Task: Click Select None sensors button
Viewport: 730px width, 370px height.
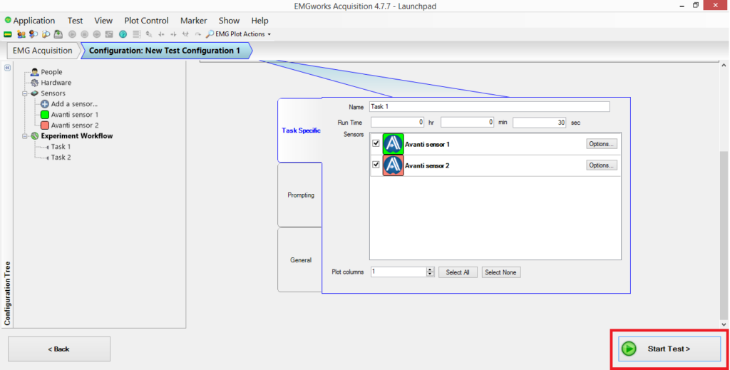Action: pos(501,272)
